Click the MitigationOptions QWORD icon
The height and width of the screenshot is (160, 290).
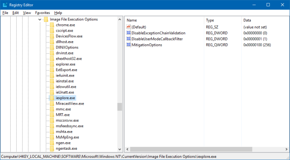tap(128, 45)
